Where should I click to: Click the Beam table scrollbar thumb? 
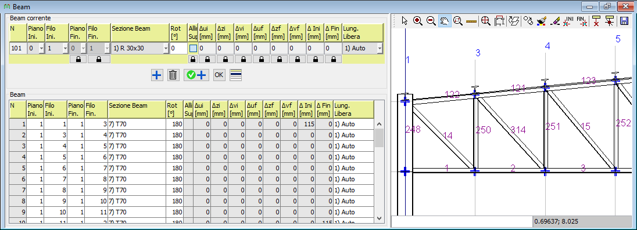click(x=380, y=138)
